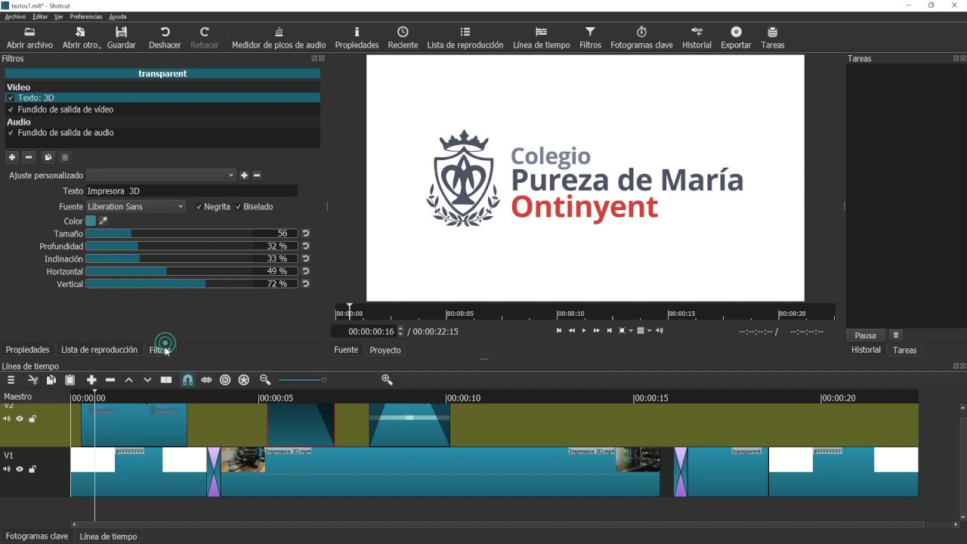Append clip with timeline plus icon

(91, 380)
